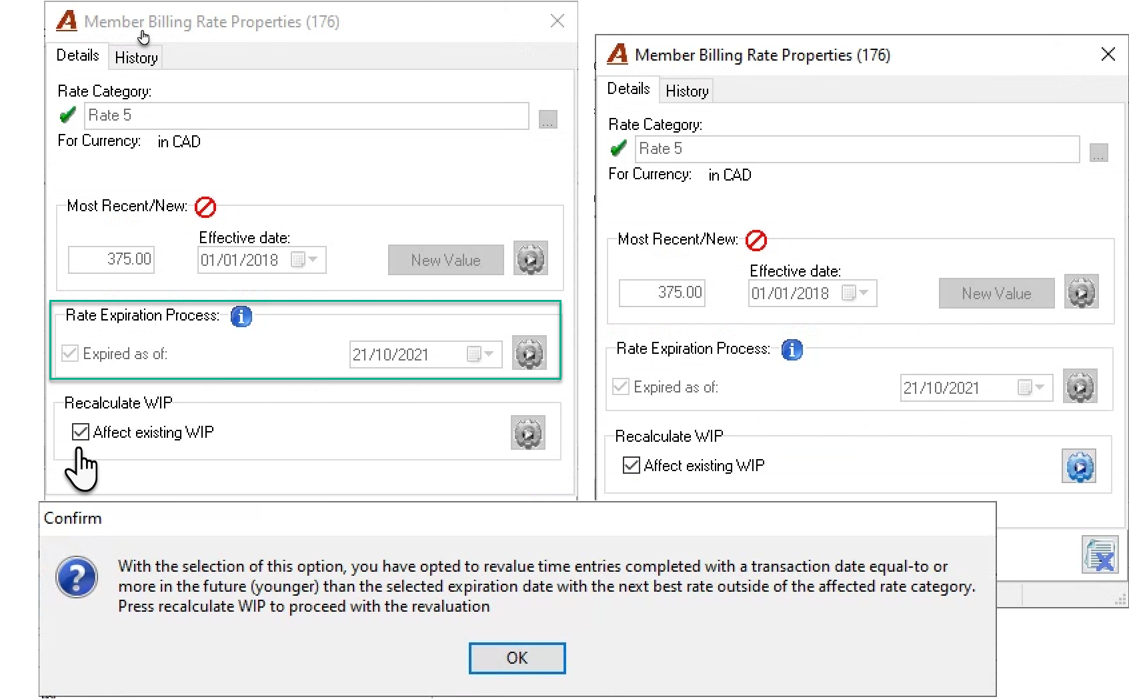Click New Value button in left window
The width and height of the screenshot is (1129, 699).
pyautogui.click(x=446, y=260)
